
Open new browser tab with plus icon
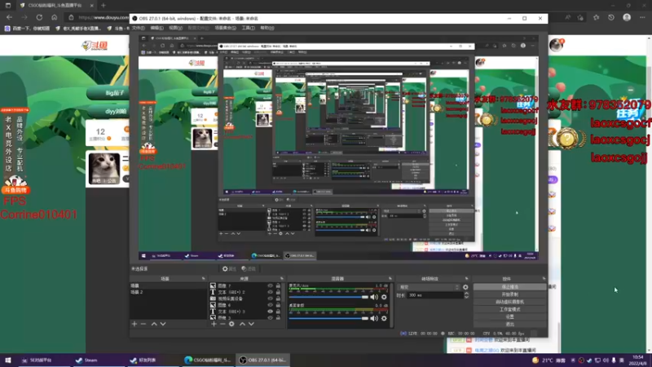[x=104, y=6]
